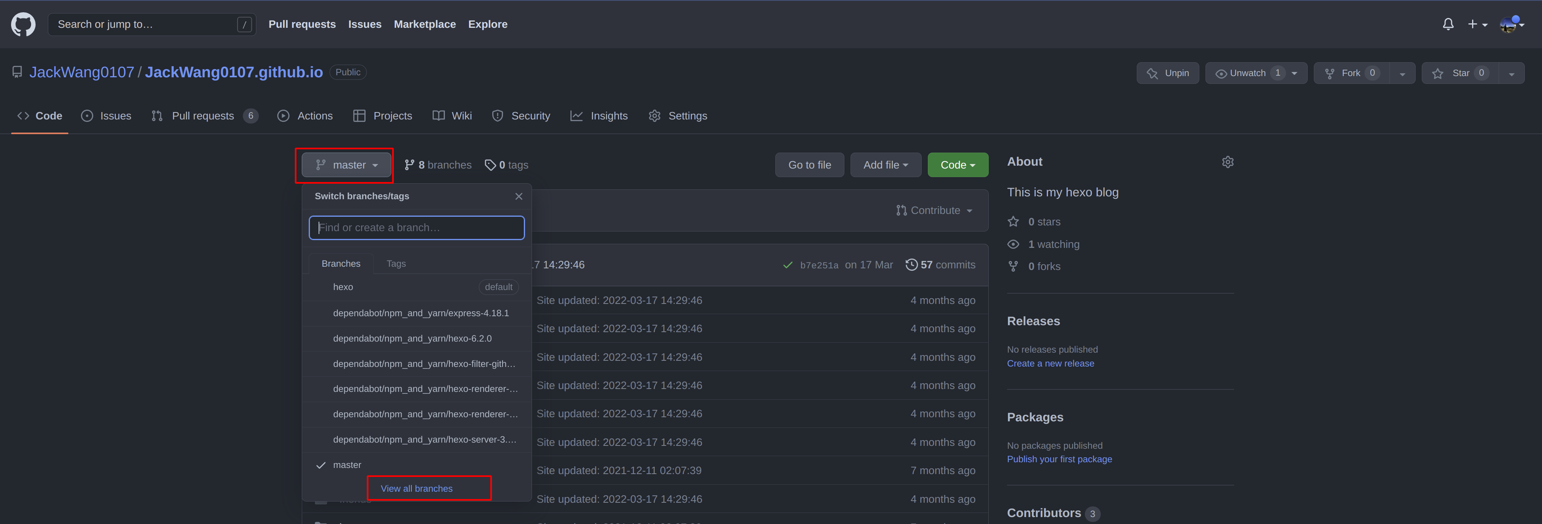Image resolution: width=1542 pixels, height=524 pixels.
Task: Open the repository Settings tab
Action: 678,116
